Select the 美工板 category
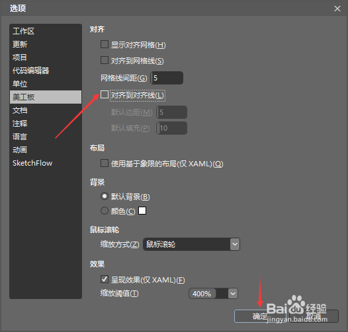 coord(46,97)
